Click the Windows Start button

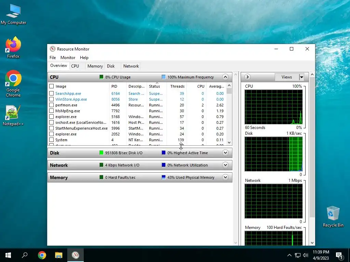pyautogui.click(x=8, y=255)
